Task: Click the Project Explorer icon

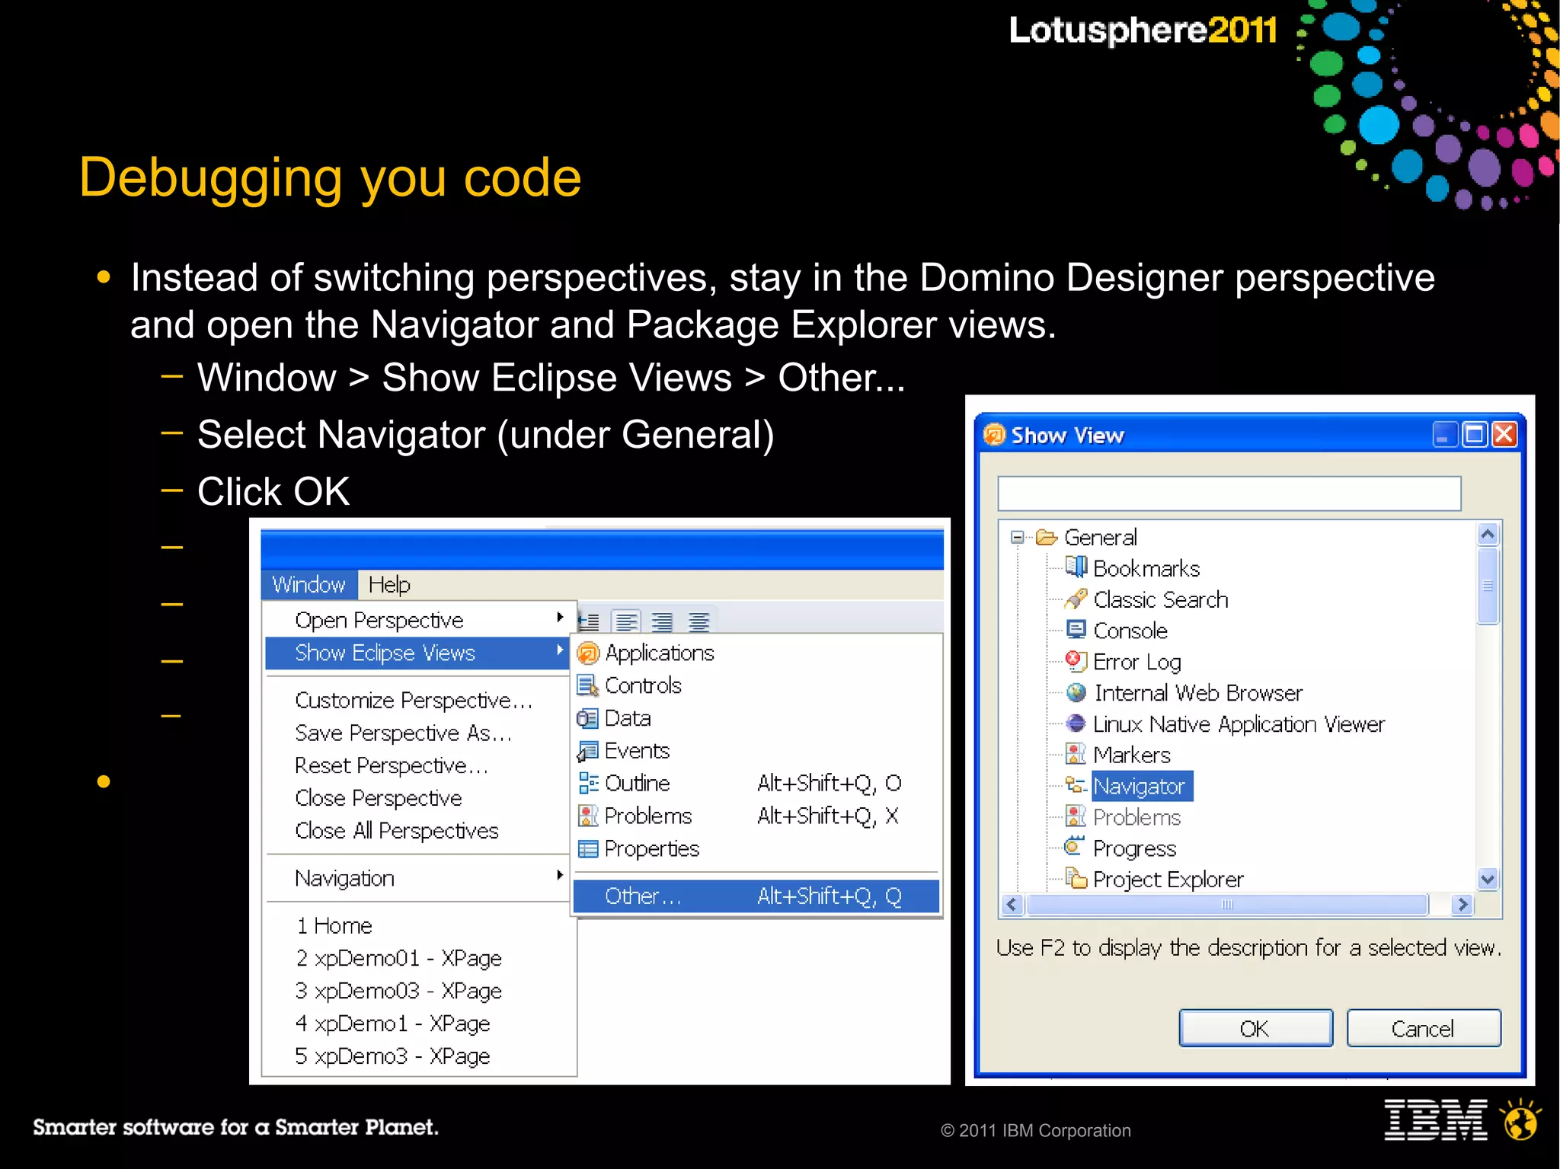Action: [1076, 879]
